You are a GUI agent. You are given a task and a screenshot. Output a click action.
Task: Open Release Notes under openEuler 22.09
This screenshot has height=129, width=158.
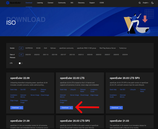(x=43, y=90)
